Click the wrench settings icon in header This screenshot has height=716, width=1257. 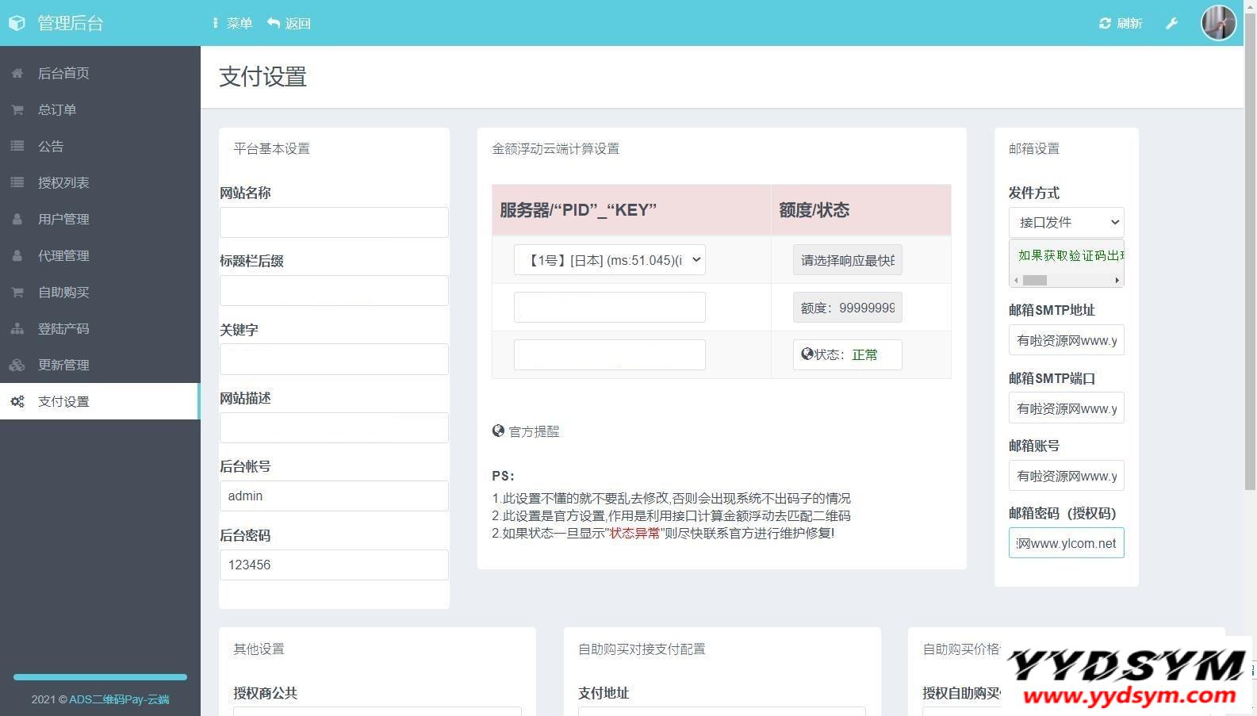click(1171, 24)
